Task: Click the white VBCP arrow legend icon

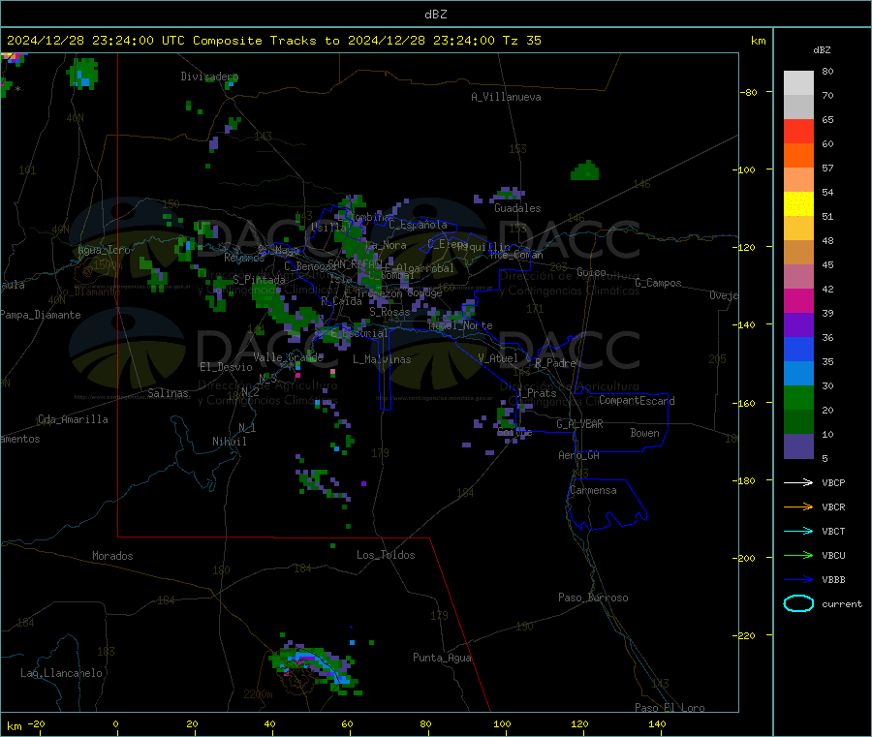Action: pos(798,482)
